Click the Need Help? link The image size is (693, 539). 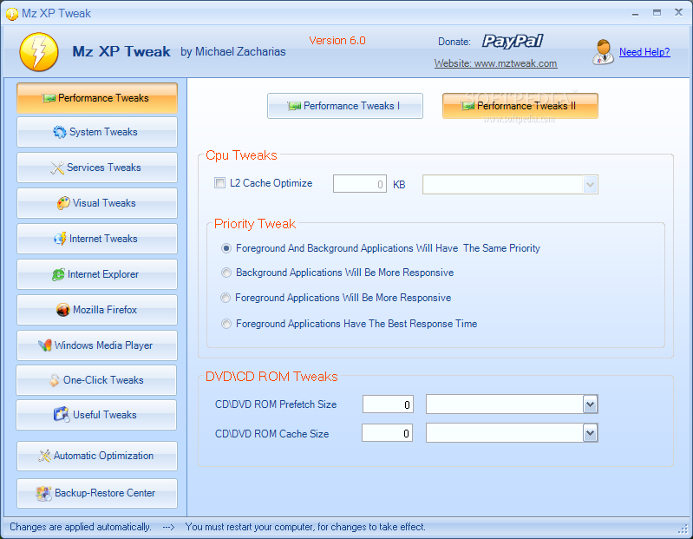pos(644,52)
